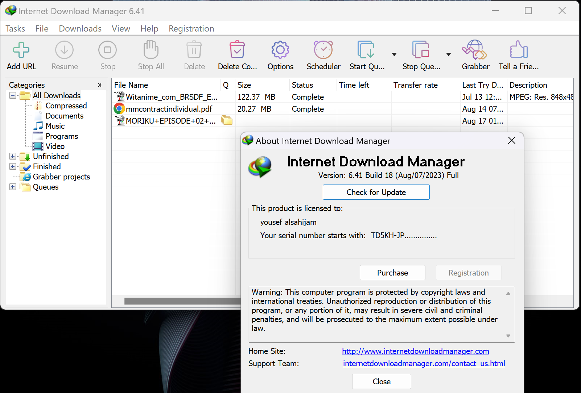Sort by Status column header
581x393 pixels.
coord(313,85)
